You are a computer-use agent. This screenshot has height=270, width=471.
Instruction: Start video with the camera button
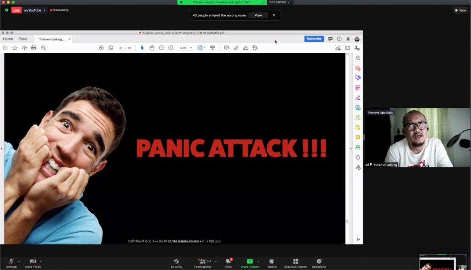tap(33, 262)
